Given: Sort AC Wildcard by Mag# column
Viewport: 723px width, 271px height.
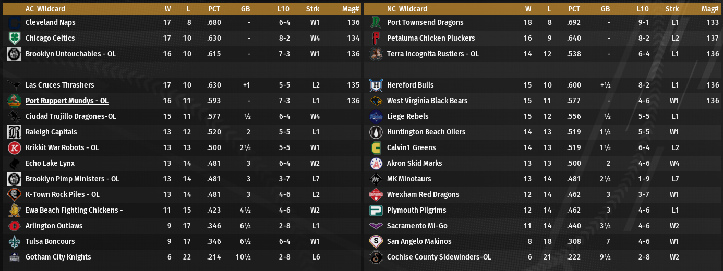Looking at the screenshot, I should pos(352,9).
